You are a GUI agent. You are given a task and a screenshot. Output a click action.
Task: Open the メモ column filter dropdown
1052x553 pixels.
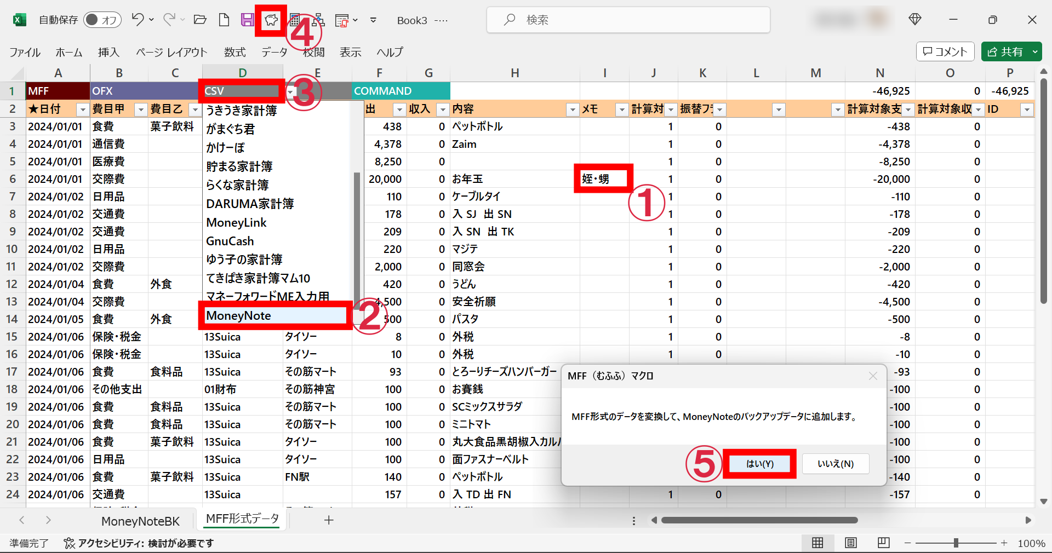point(621,110)
